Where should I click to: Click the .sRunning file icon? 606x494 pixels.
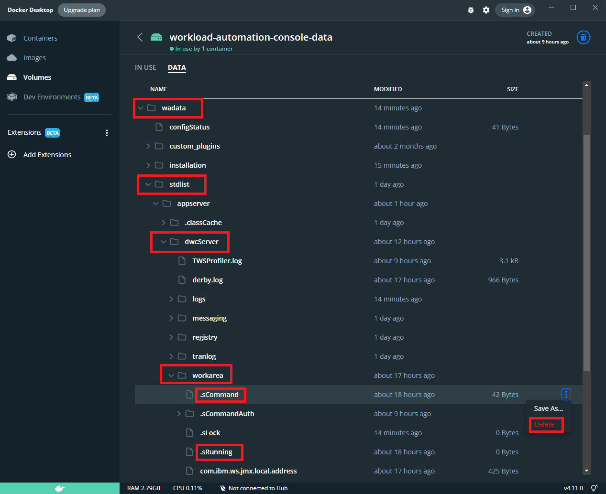(x=189, y=452)
